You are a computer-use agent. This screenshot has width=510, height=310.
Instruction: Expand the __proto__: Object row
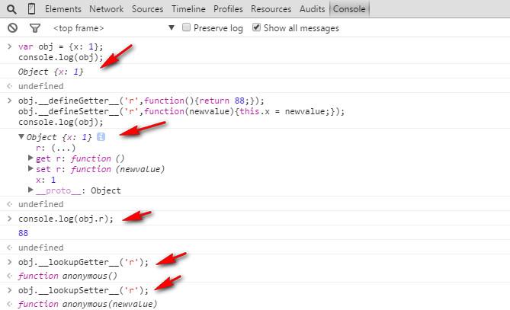(30, 190)
